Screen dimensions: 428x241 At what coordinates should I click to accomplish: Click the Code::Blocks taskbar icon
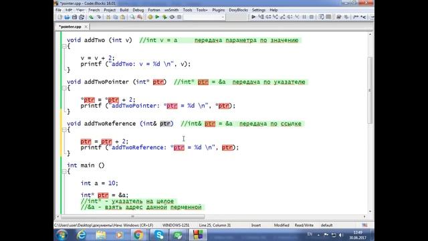198,235
